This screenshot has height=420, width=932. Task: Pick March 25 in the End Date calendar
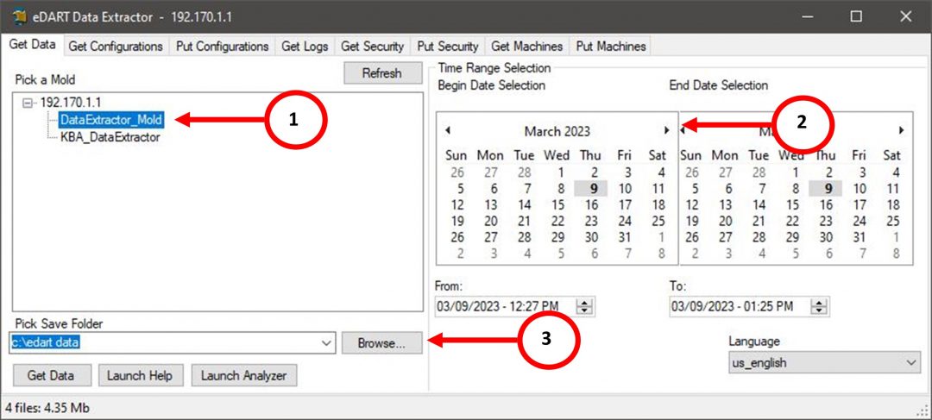click(892, 221)
